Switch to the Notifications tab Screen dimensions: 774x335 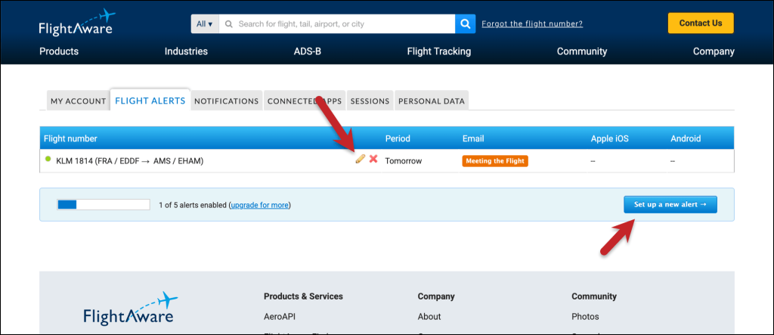point(227,101)
